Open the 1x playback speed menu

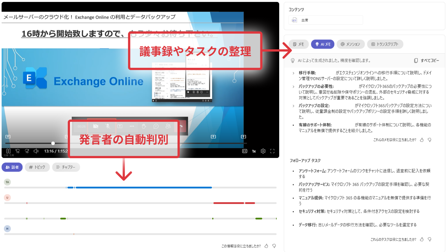click(x=254, y=151)
